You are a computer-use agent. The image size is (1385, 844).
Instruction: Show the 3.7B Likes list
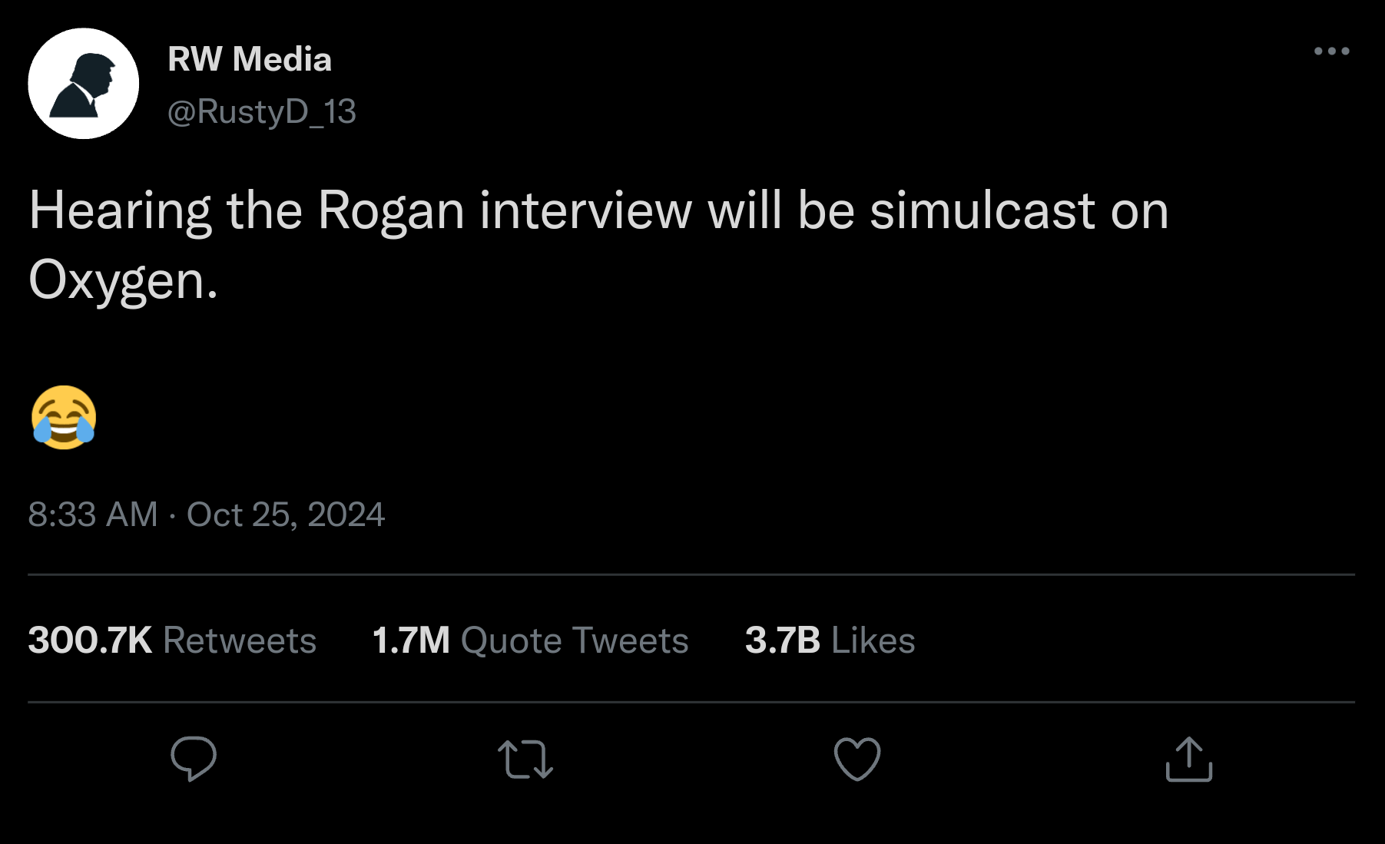[x=830, y=640]
